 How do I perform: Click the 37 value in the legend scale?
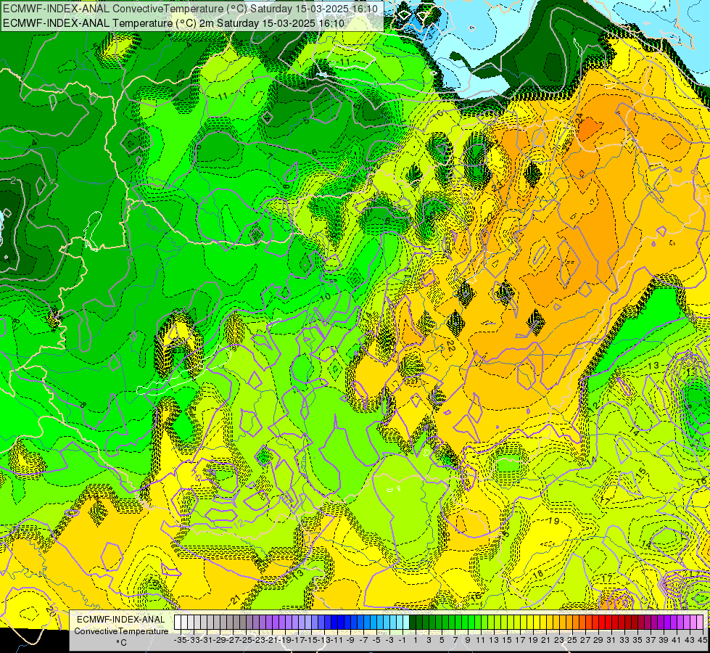click(651, 640)
